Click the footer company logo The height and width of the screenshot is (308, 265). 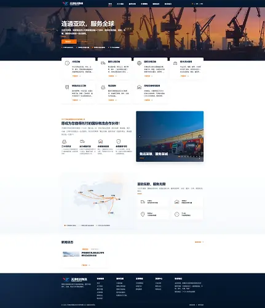click(x=75, y=280)
